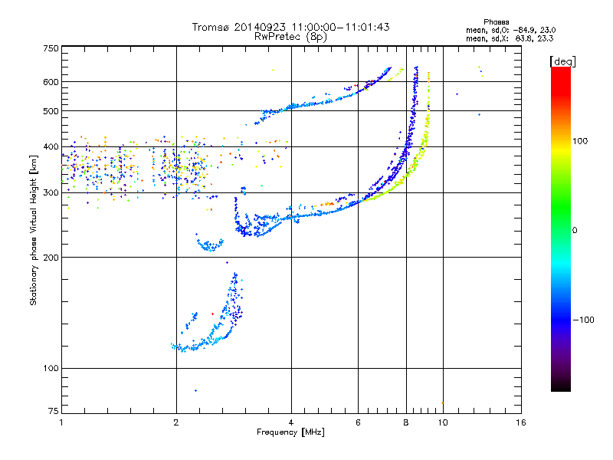Click the 'Phases' header label
The height and width of the screenshot is (460, 613).
click(496, 22)
